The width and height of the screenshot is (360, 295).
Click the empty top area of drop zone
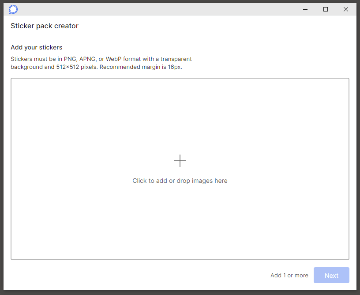[x=180, y=106]
